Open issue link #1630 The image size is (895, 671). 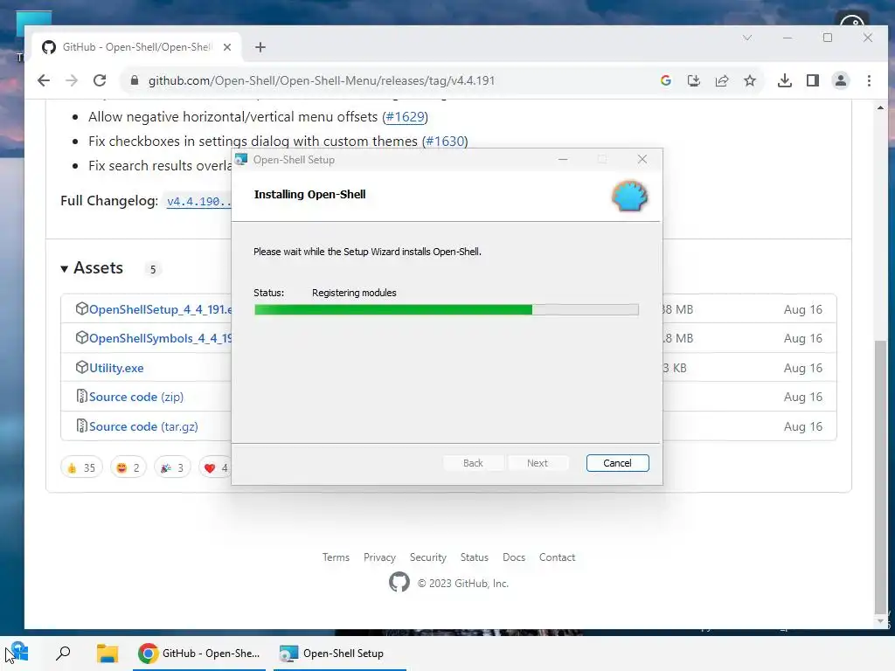tap(445, 141)
